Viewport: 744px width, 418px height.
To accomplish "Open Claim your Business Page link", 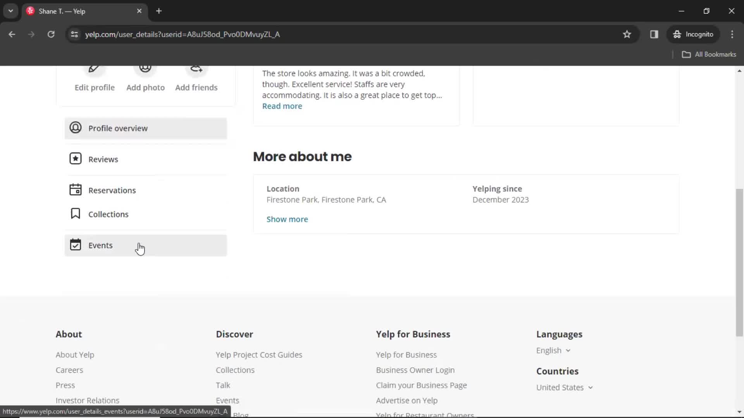I will [421, 385].
